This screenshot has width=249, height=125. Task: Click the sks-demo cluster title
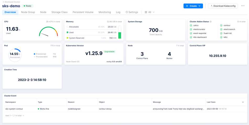point(11,6)
